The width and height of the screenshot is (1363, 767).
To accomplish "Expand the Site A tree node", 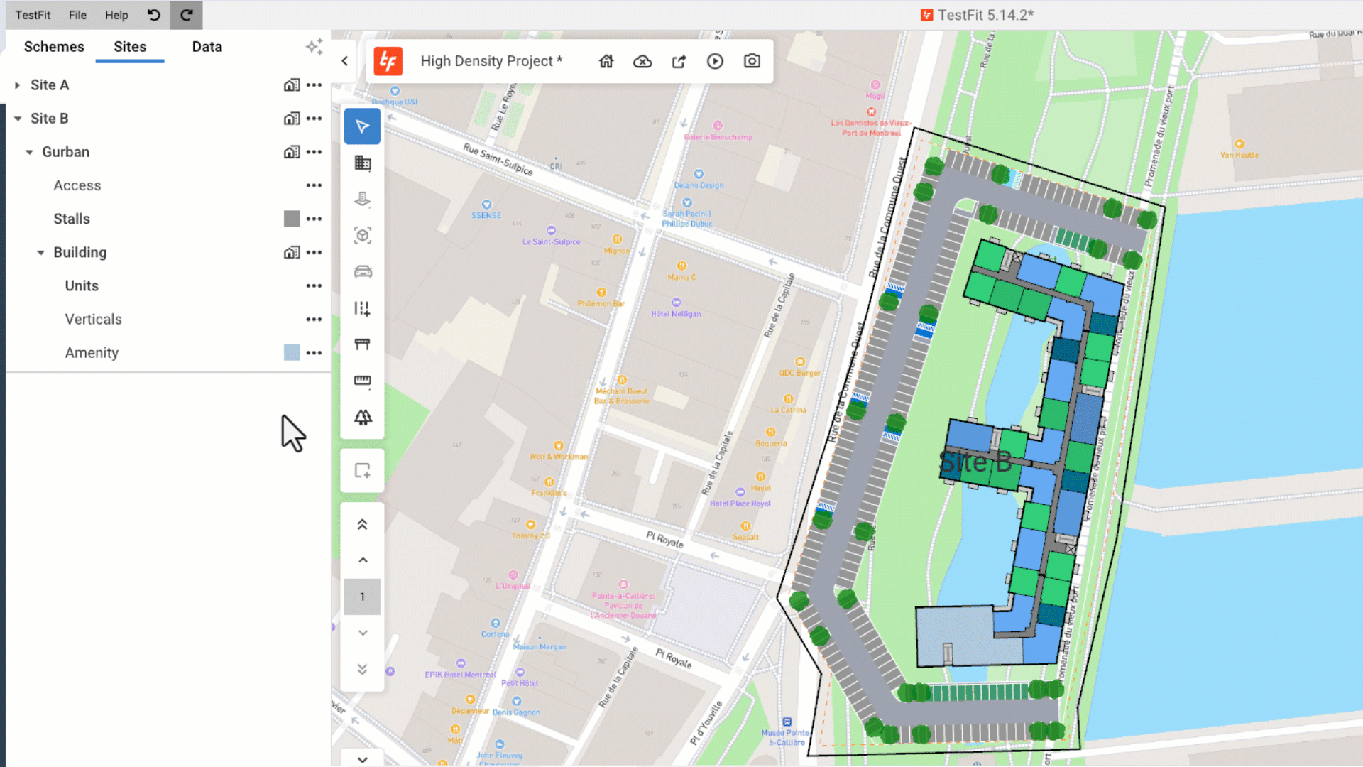I will 17,85.
